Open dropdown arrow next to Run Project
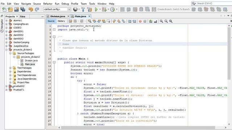Viewport: 232px width, 130px height. point(100,9)
